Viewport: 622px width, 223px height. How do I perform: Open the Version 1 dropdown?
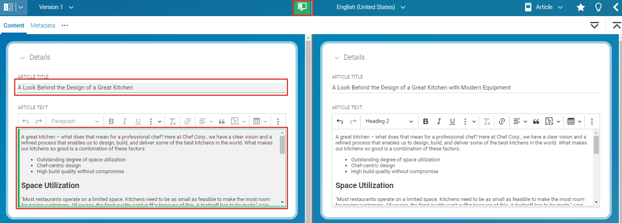click(56, 7)
